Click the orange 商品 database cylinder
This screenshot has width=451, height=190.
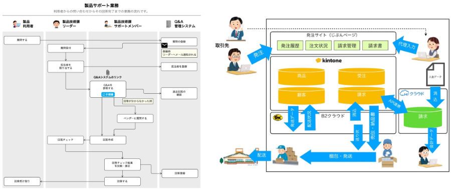pyautogui.click(x=301, y=77)
